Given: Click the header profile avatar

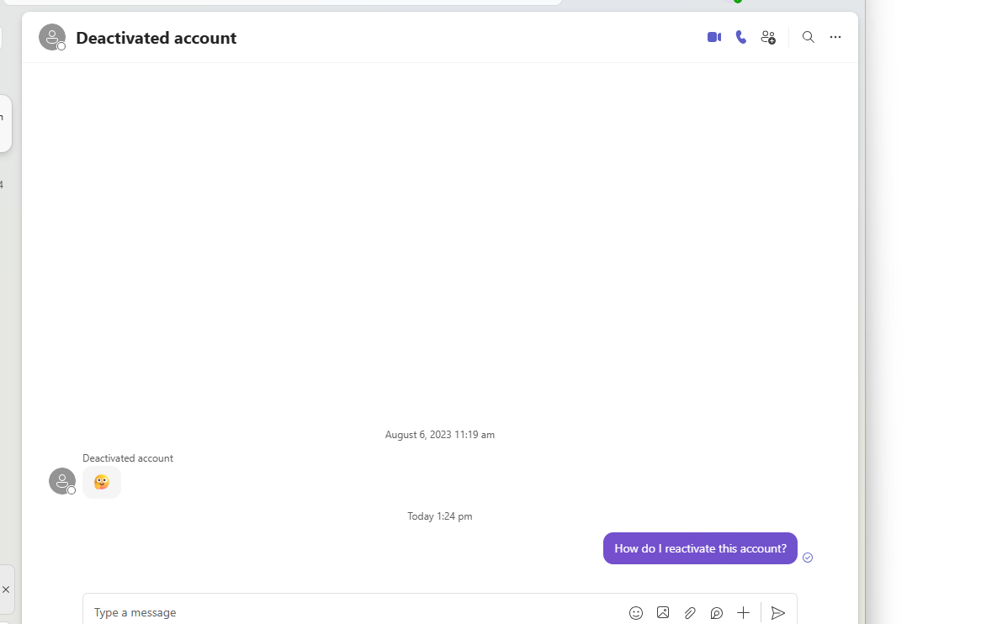Looking at the screenshot, I should 52,38.
